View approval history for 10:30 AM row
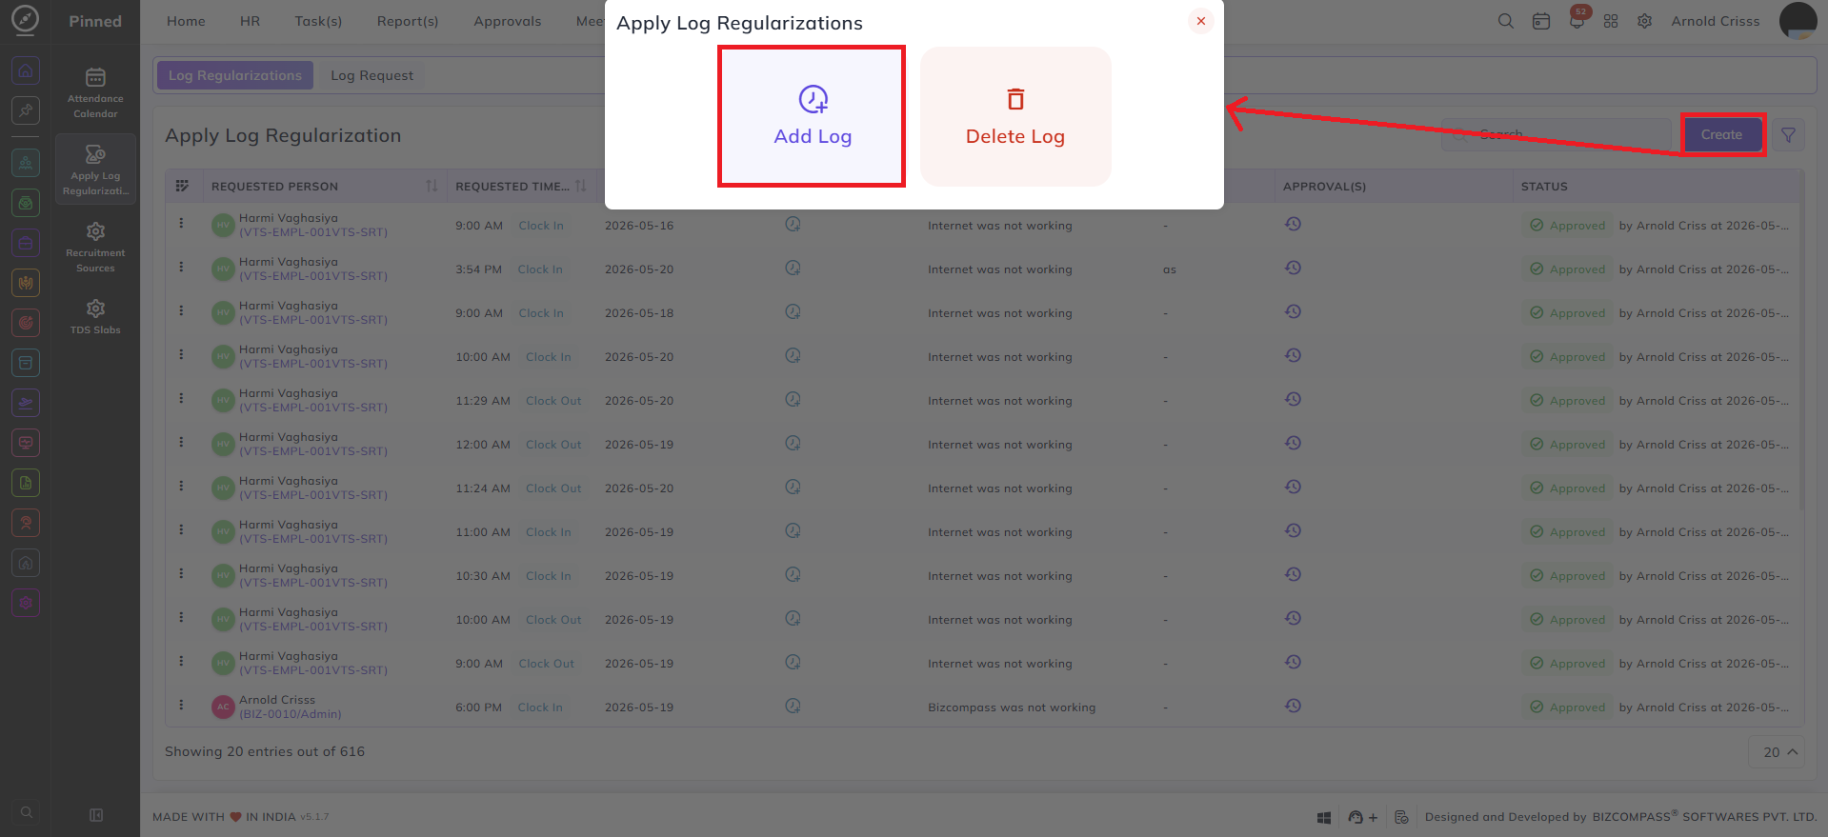The height and width of the screenshot is (837, 1828). click(1293, 574)
